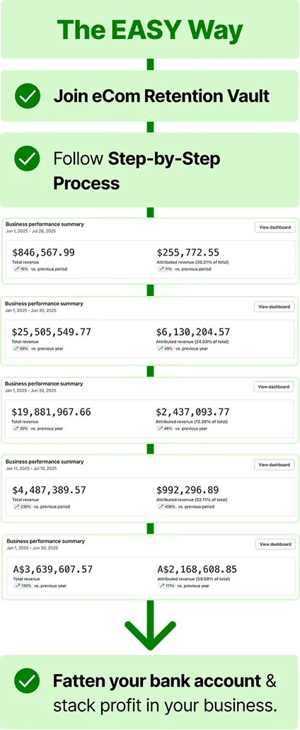Select The EASY Way heading banner
The image size is (300, 730).
[150, 29]
